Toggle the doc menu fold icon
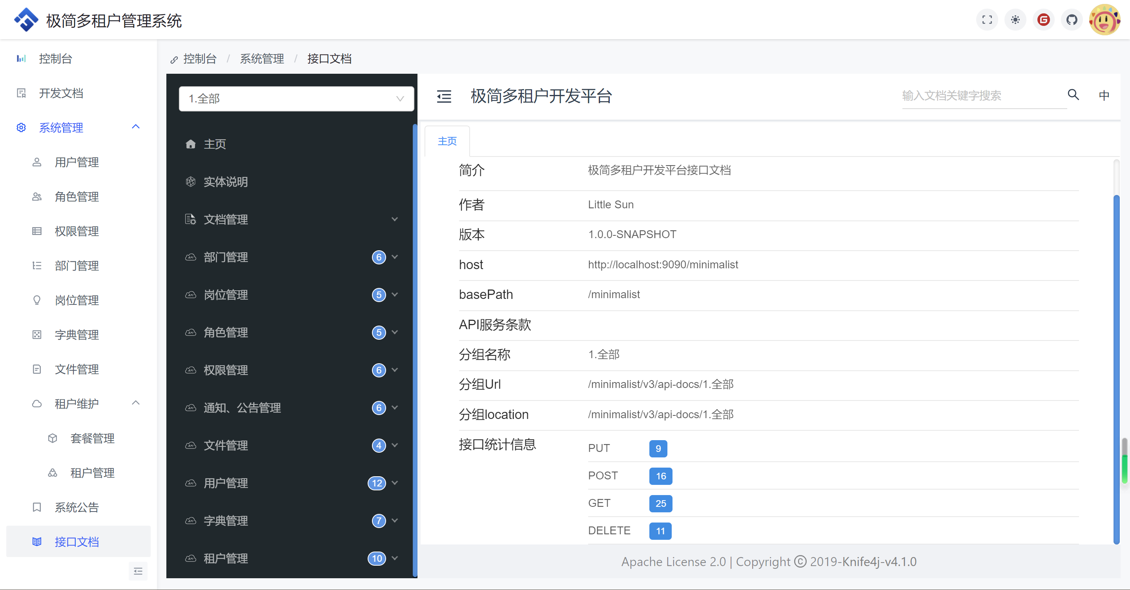1130x590 pixels. [x=444, y=96]
